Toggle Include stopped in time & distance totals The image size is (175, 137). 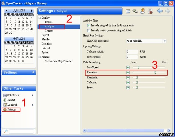(89, 26)
